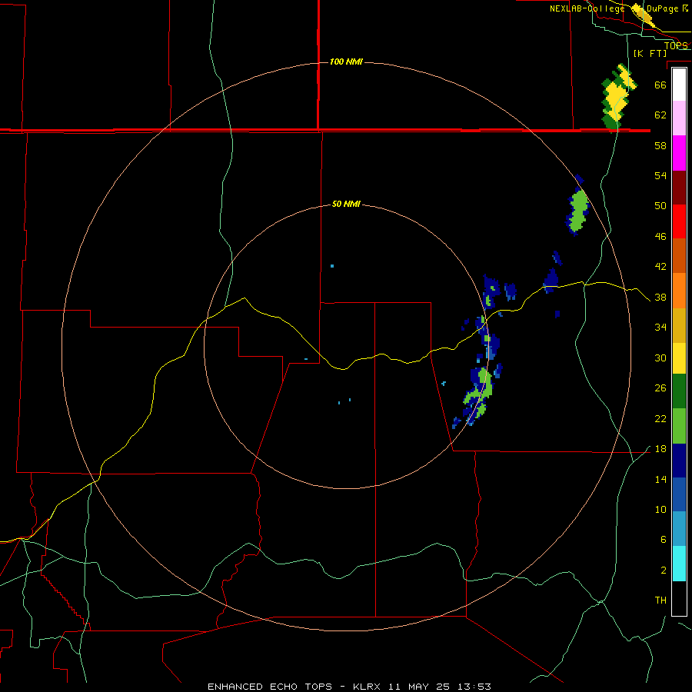Click the 66 legend value
The image size is (692, 692).
[660, 85]
